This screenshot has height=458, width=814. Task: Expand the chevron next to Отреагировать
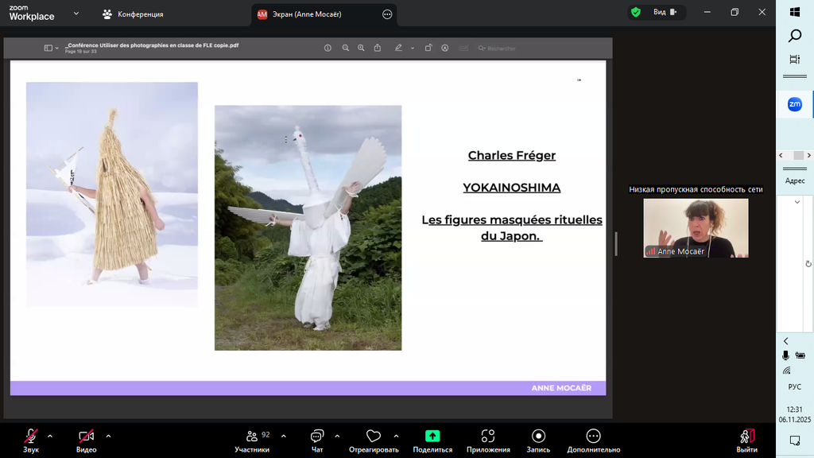(396, 436)
